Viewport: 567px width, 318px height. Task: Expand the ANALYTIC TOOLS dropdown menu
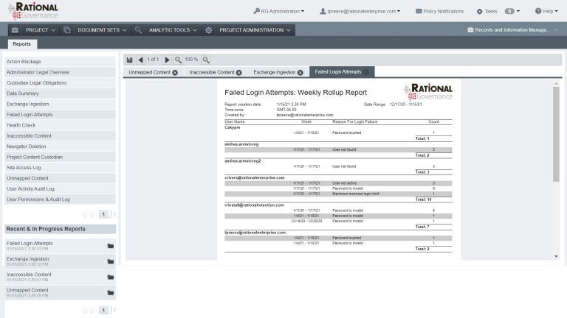pyautogui.click(x=173, y=30)
